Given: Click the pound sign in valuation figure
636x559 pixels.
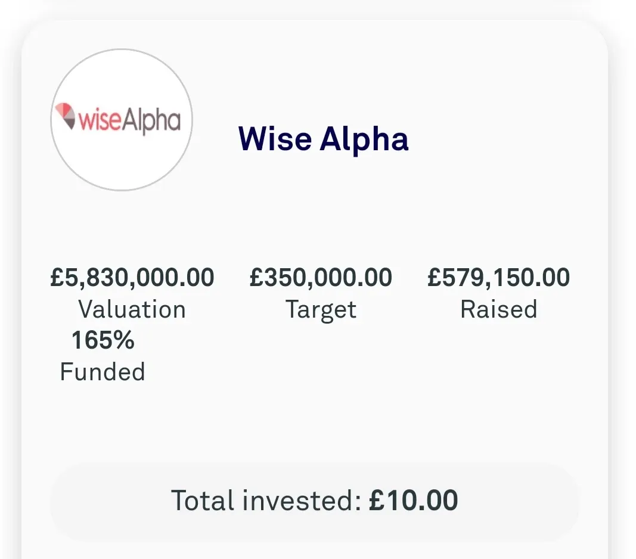Looking at the screenshot, I should tap(57, 278).
